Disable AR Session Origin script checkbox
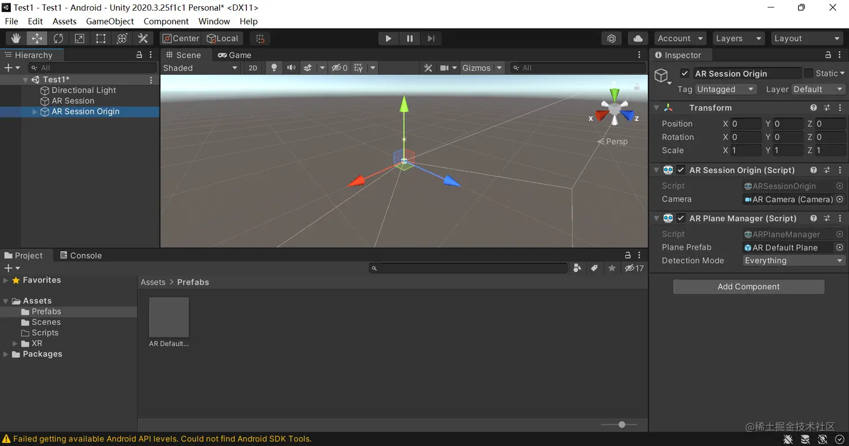 pos(681,170)
